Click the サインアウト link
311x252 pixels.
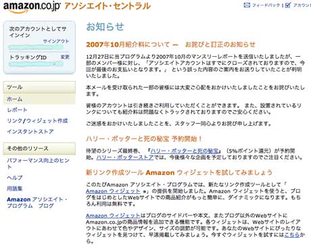pos(56,41)
